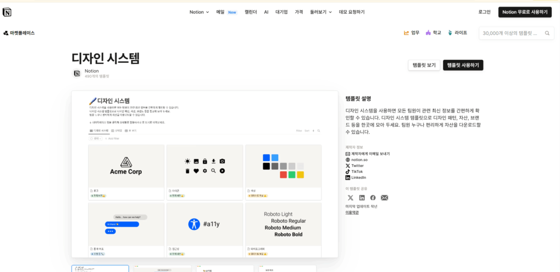Click the search magnifier icon
Screen dimensions: 560x272
coord(547,33)
